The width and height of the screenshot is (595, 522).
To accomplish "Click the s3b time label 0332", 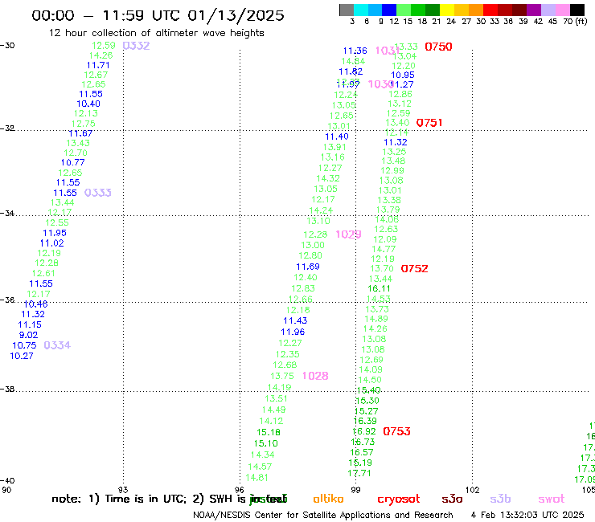I will 136,46.
